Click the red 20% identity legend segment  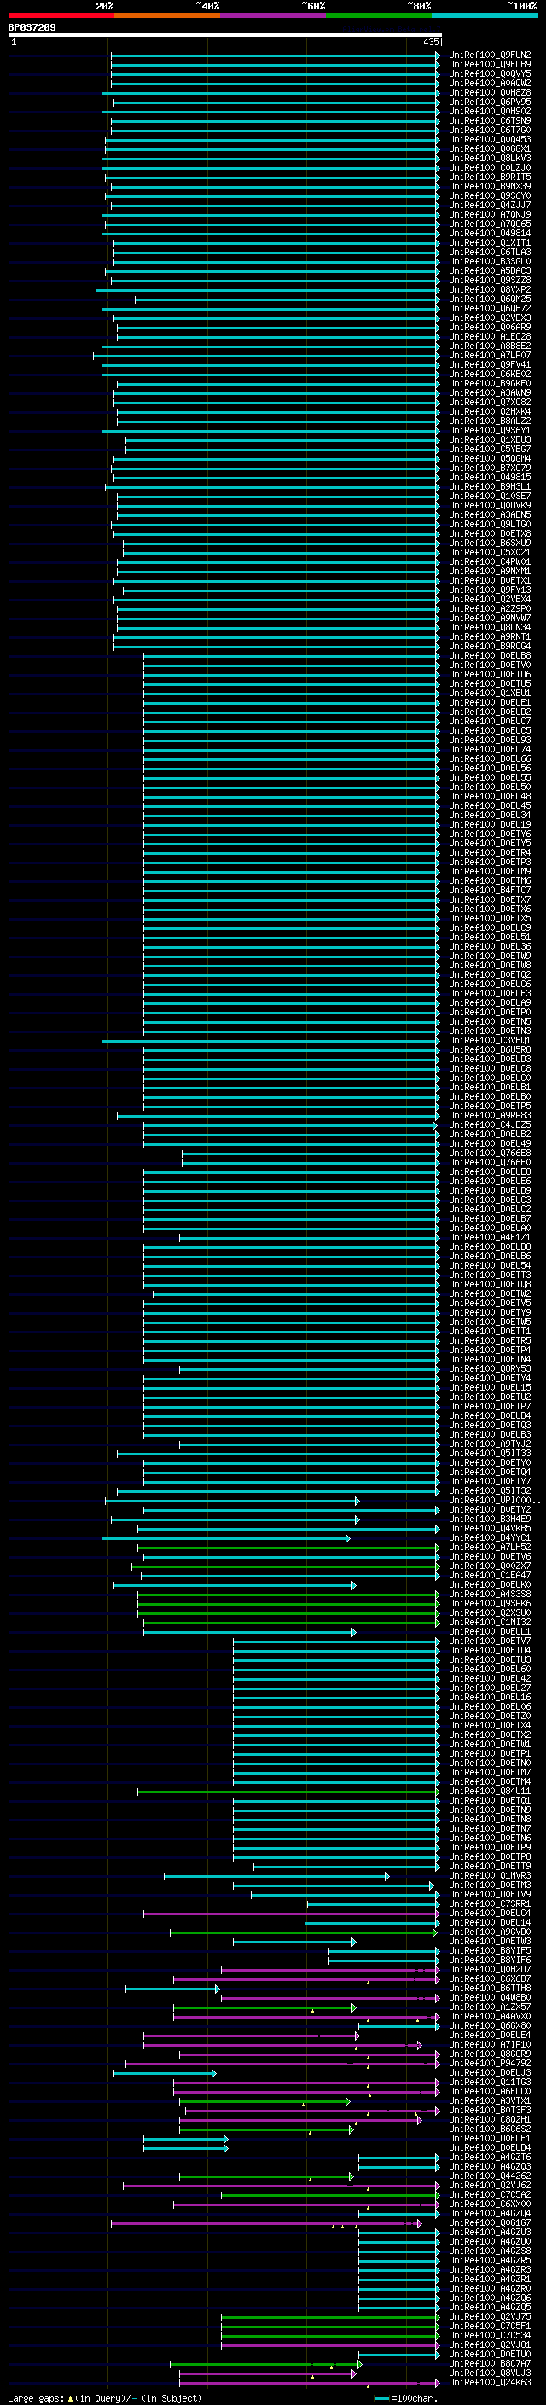(x=61, y=15)
